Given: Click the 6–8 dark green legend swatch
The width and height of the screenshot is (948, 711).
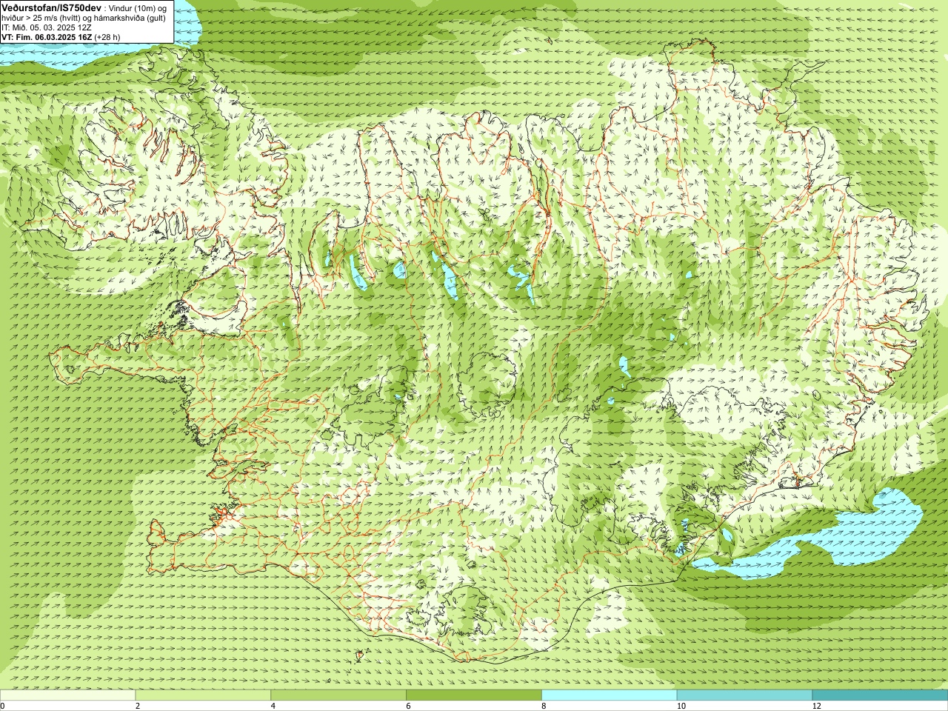Looking at the screenshot, I should [474, 695].
